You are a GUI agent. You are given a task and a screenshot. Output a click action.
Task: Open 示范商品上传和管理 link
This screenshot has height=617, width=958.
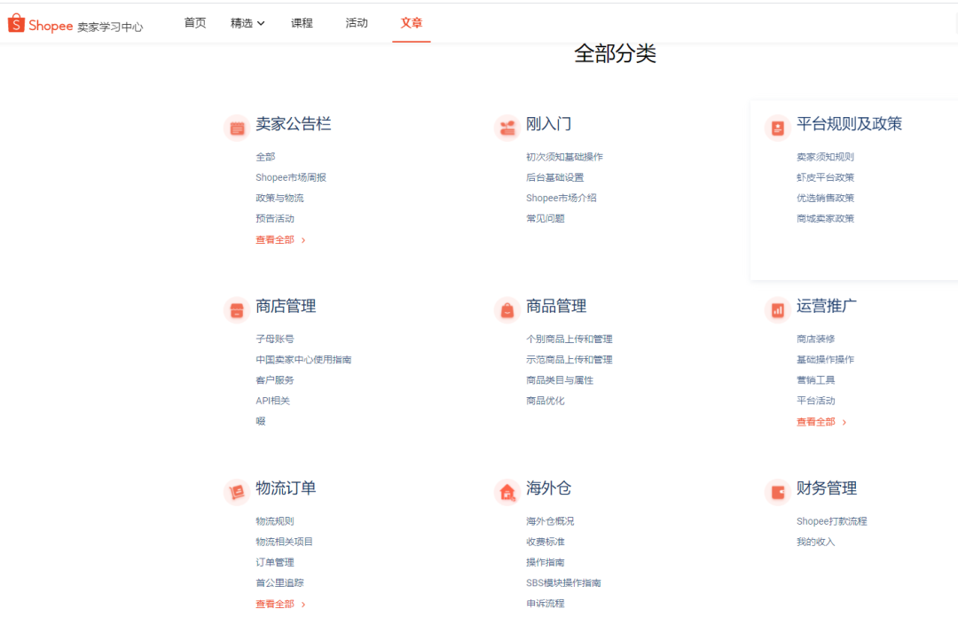click(x=569, y=360)
